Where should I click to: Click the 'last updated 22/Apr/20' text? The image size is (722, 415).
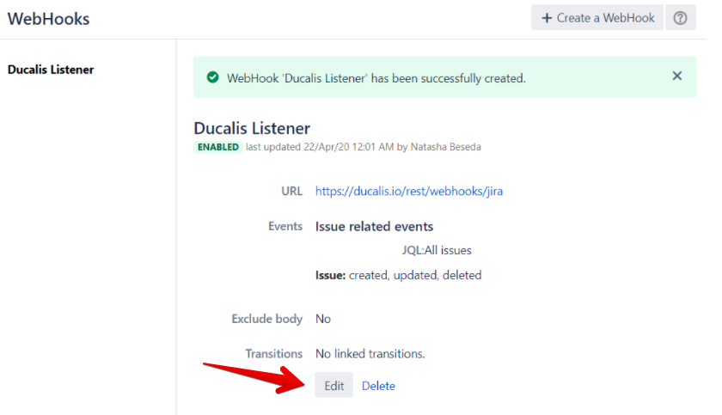click(297, 147)
